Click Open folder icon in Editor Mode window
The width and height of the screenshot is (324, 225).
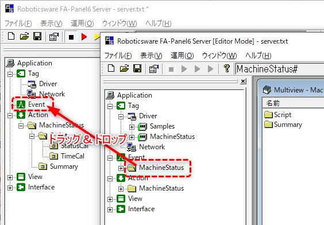(x=125, y=68)
